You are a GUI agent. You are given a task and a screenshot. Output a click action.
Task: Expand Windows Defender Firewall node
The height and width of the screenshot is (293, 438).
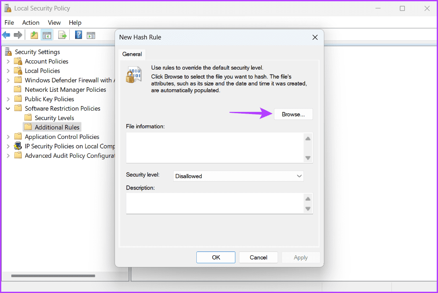pyautogui.click(x=8, y=80)
